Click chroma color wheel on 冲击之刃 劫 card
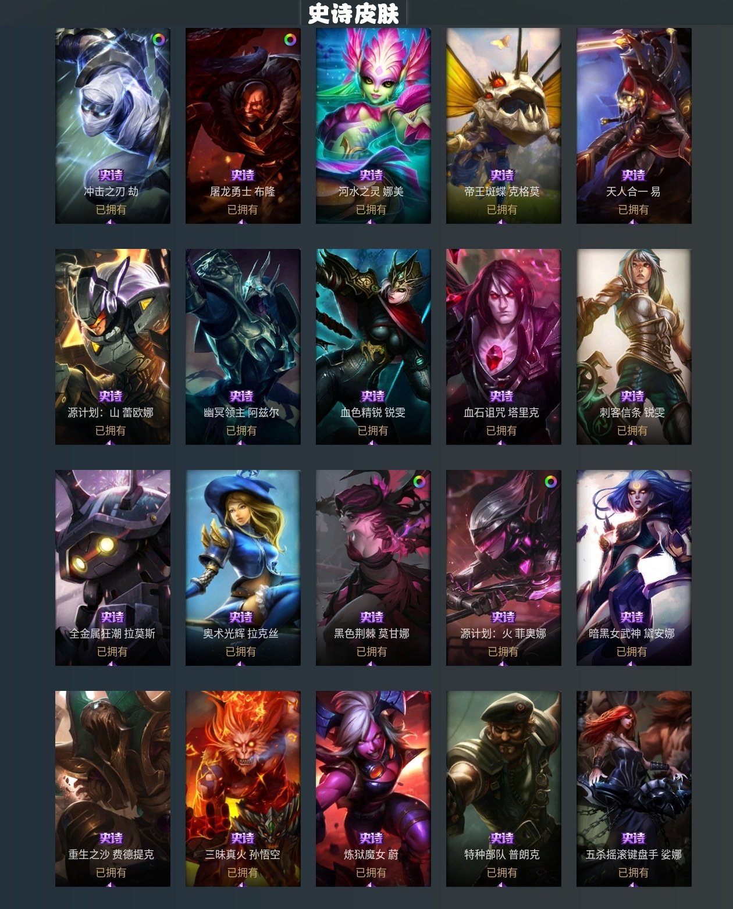 click(x=159, y=40)
